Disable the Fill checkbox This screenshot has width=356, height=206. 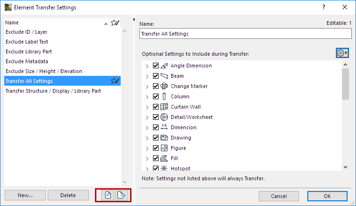156,158
